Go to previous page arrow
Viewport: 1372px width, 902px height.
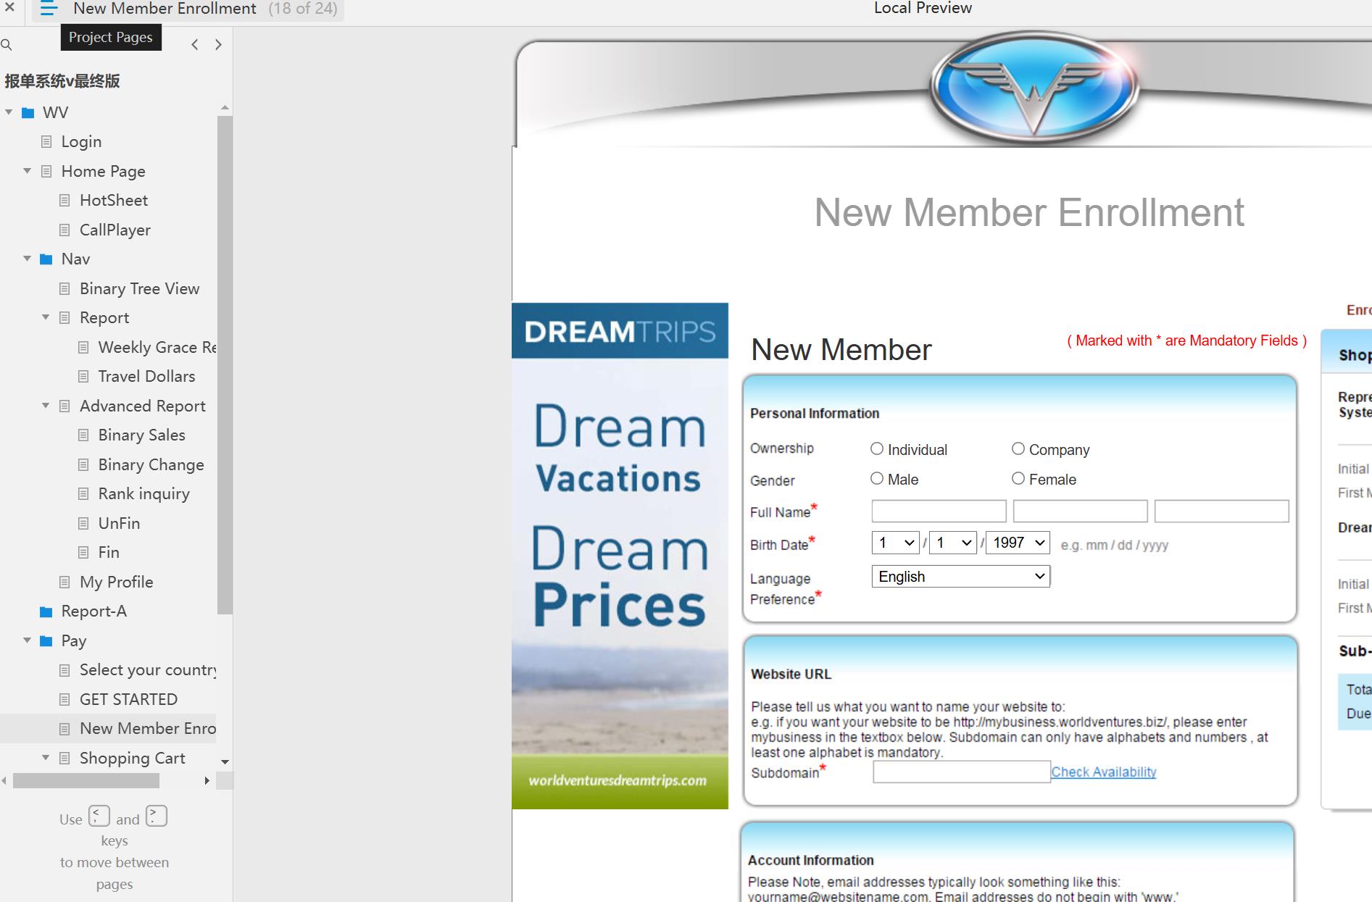coord(194,45)
